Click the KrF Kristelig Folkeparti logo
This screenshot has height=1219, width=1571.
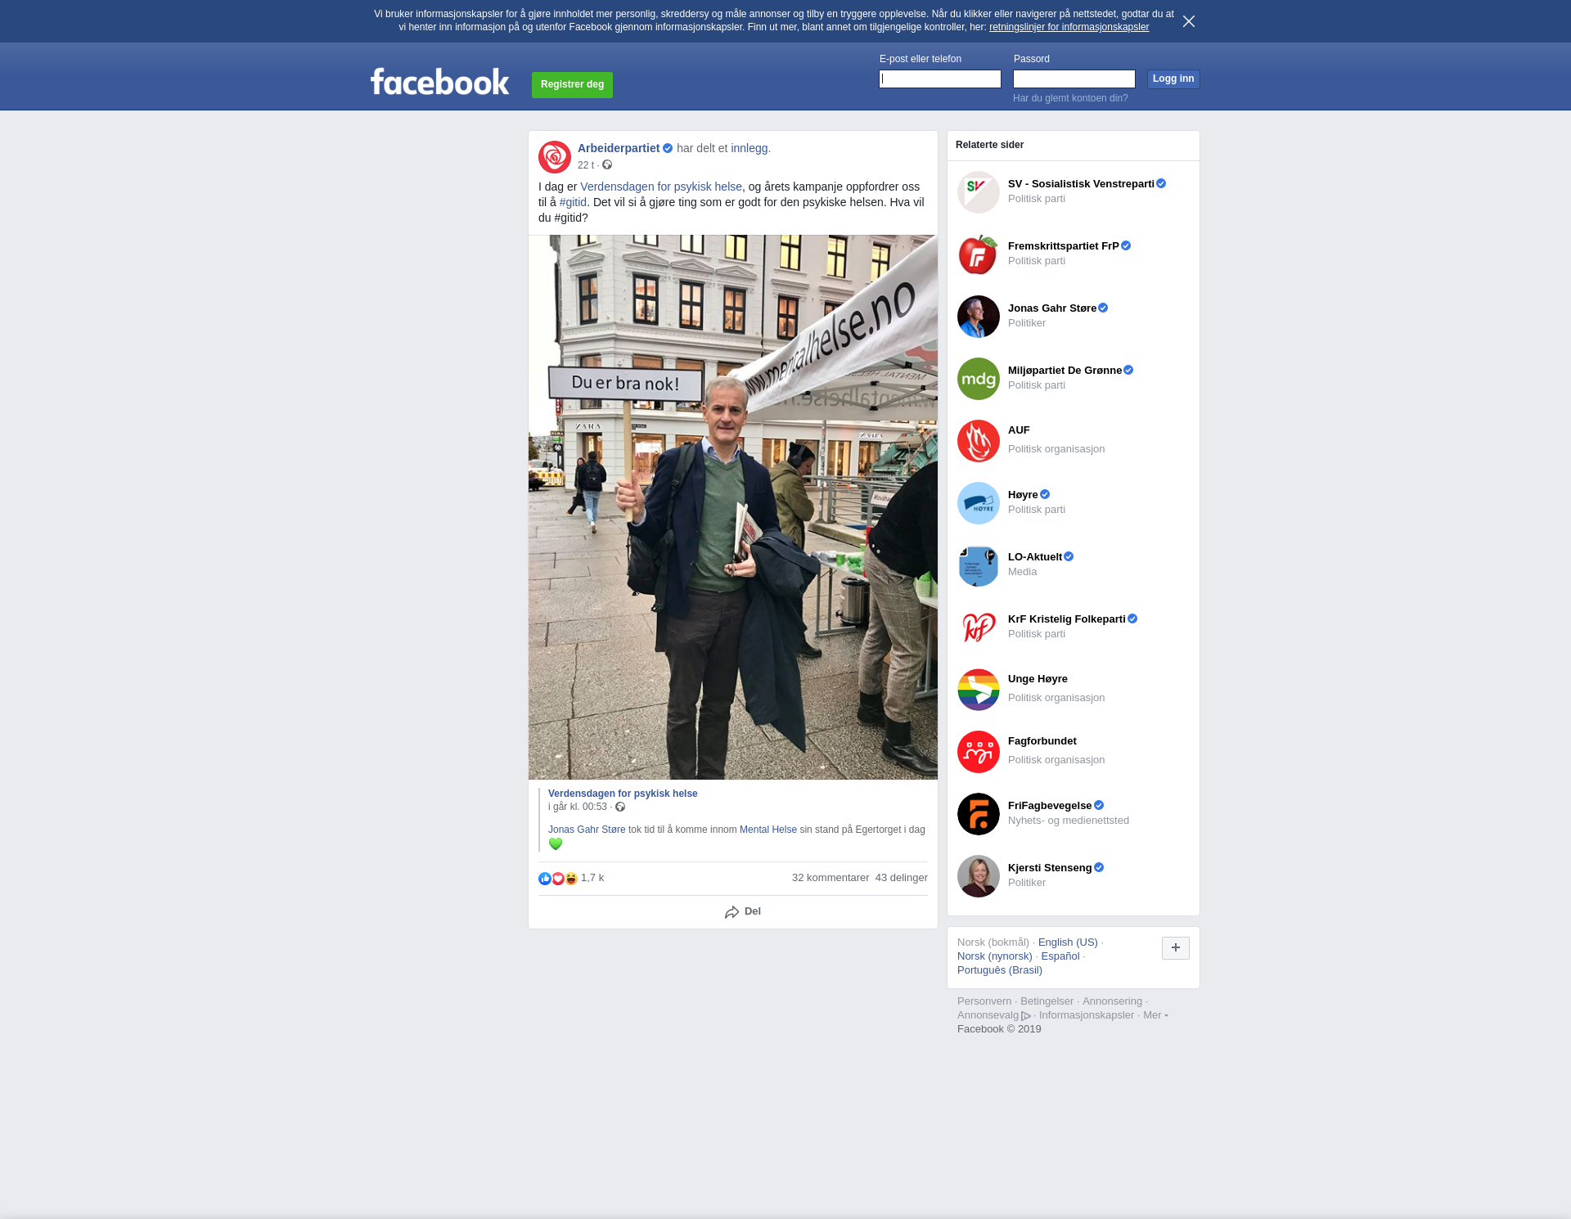click(x=978, y=627)
